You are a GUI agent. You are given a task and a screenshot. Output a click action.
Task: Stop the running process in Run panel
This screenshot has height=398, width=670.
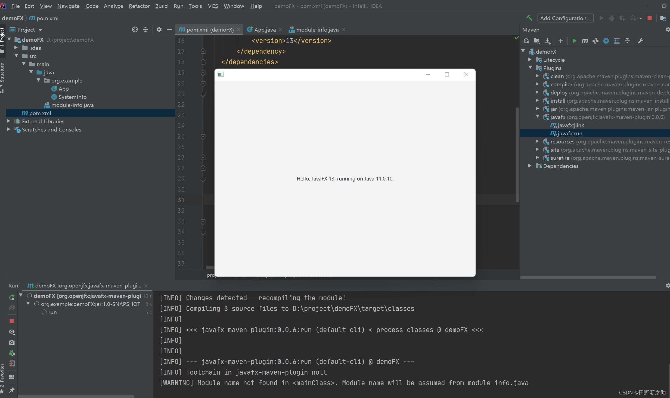point(12,321)
